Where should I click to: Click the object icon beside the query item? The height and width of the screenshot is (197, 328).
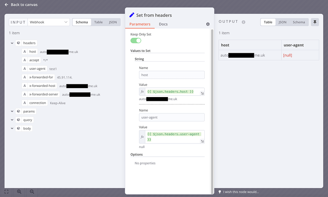click(19, 119)
